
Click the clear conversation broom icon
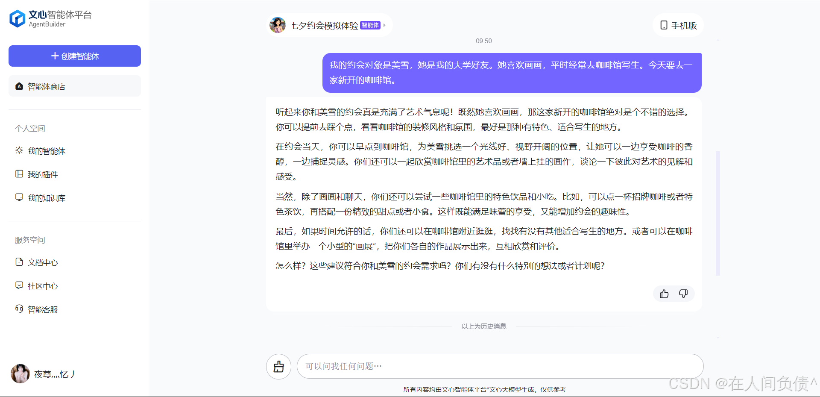point(278,366)
